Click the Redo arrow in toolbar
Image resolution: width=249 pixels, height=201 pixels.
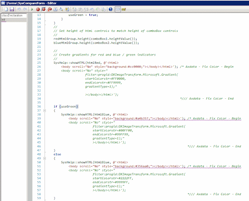[25, 9]
